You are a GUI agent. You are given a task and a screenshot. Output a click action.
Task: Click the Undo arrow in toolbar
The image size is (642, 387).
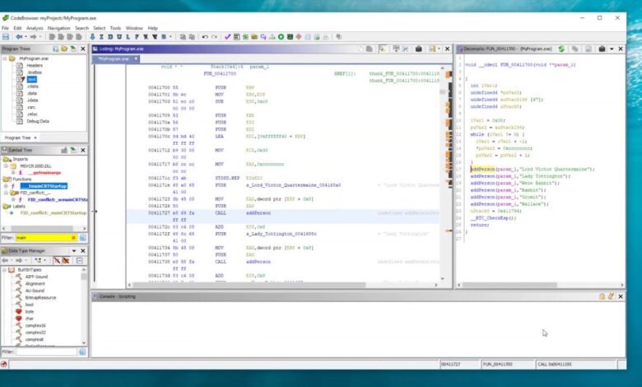coord(205,37)
